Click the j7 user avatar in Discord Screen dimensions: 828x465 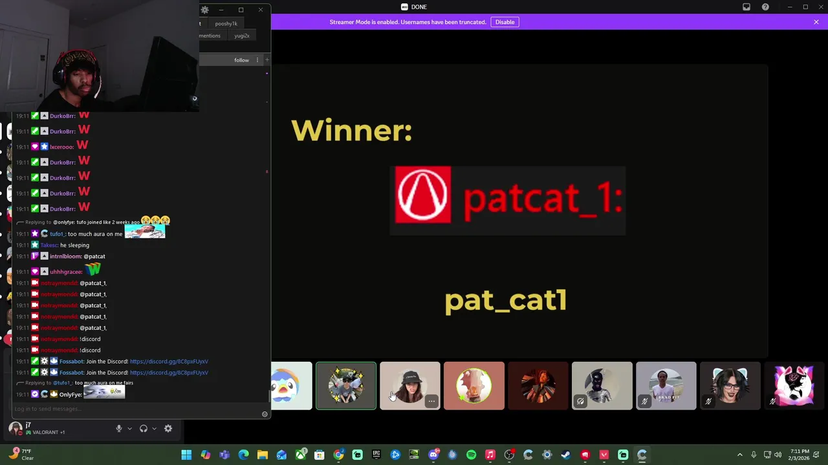tap(15, 428)
